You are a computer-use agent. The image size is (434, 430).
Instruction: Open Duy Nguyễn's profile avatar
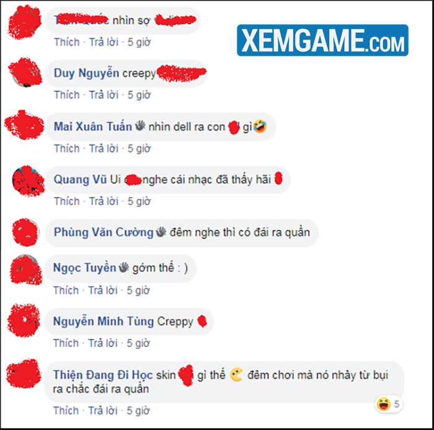pyautogui.click(x=25, y=72)
